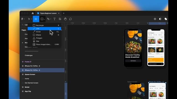Select the Pen tool
The image size is (177, 99).
click(48, 19)
